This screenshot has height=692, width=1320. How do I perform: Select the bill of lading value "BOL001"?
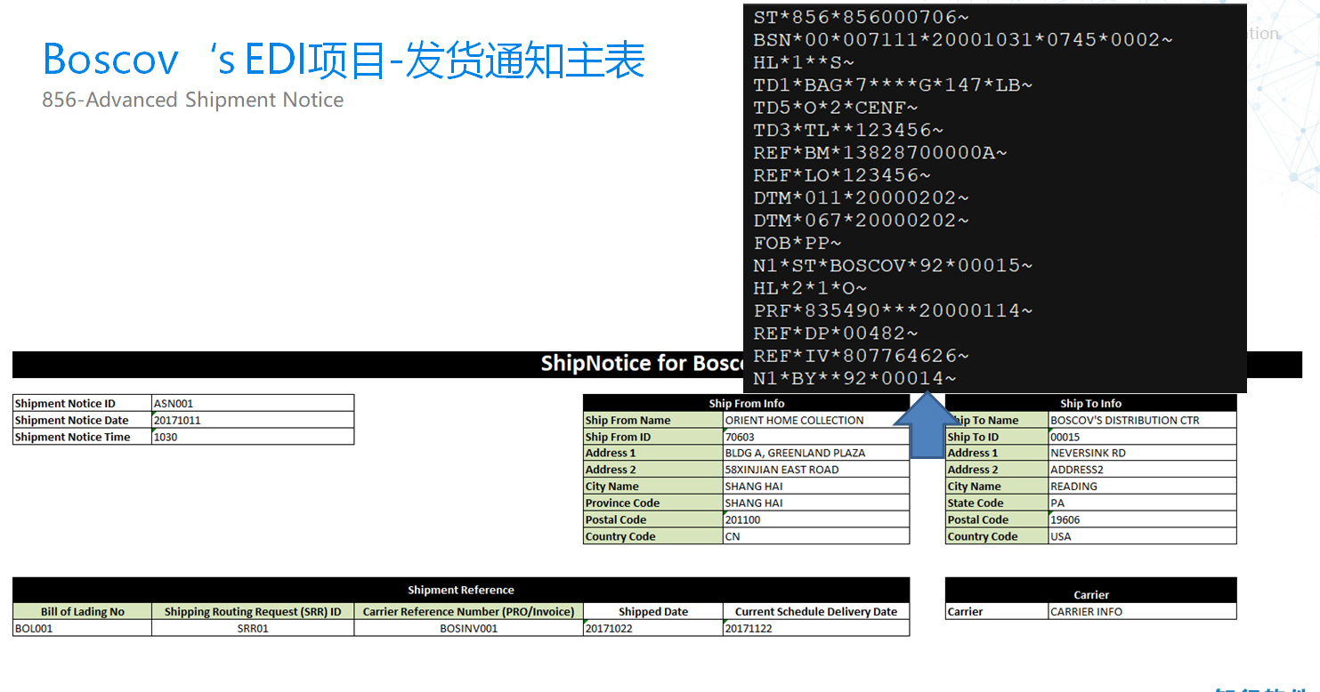[83, 628]
